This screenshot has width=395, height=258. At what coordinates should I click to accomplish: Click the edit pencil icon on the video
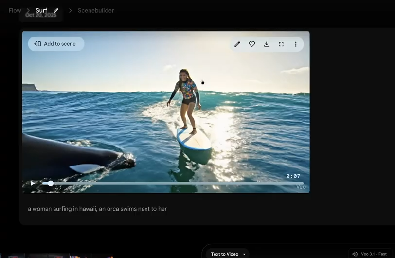coord(237,44)
